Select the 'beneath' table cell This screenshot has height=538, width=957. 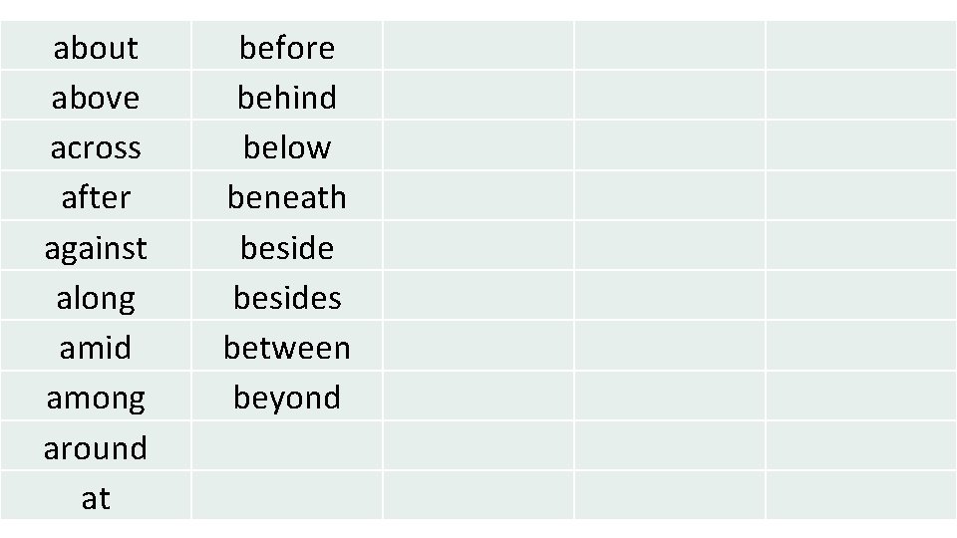coord(287,196)
